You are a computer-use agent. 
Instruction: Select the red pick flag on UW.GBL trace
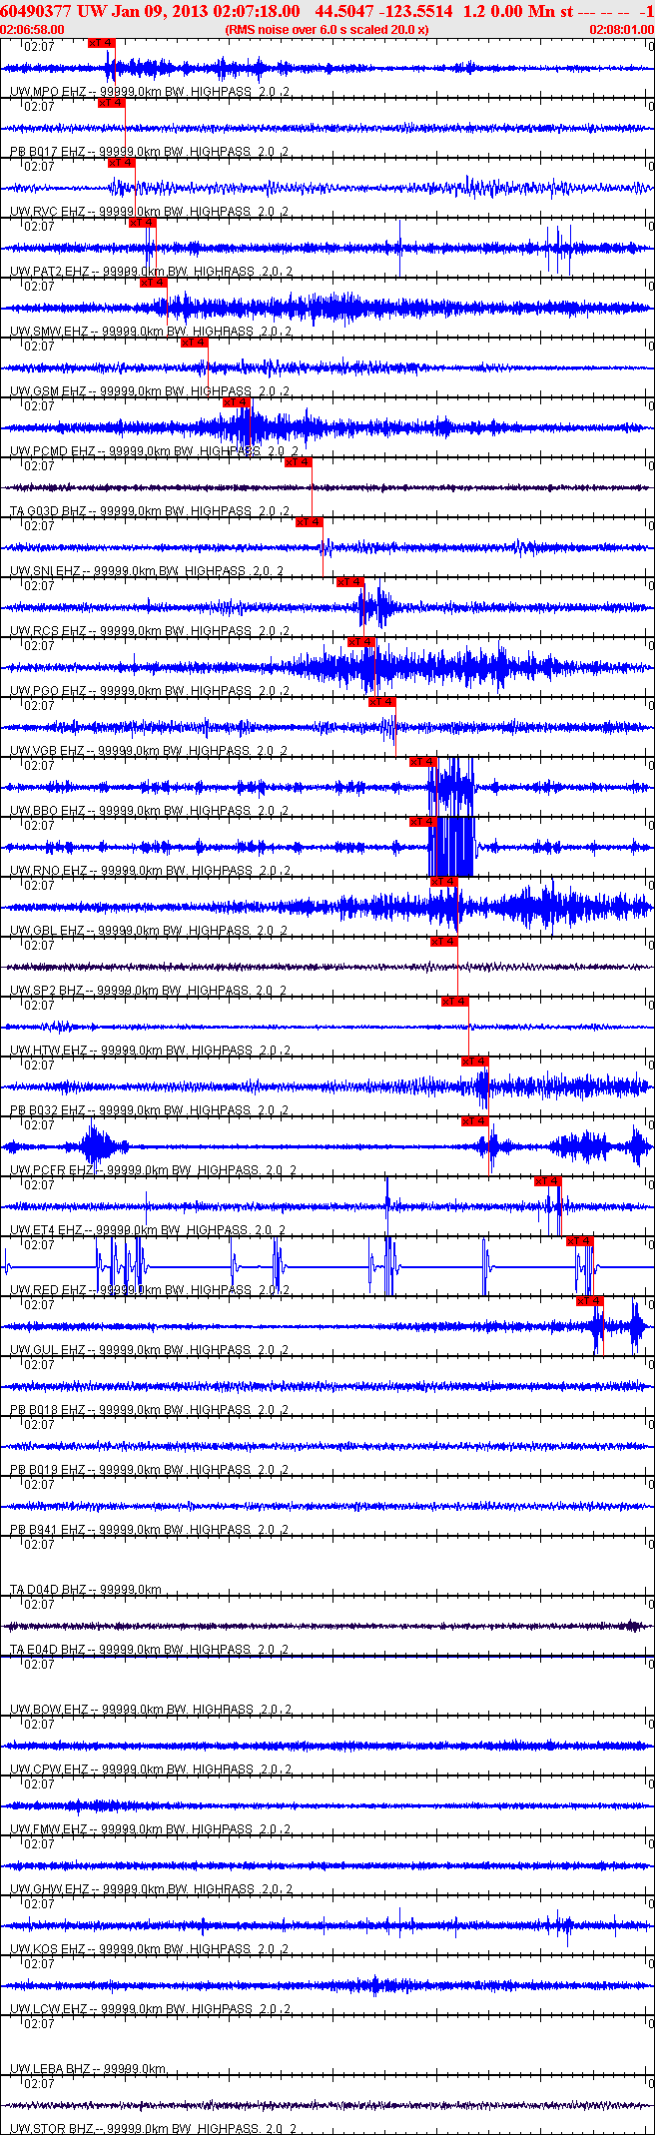click(444, 882)
